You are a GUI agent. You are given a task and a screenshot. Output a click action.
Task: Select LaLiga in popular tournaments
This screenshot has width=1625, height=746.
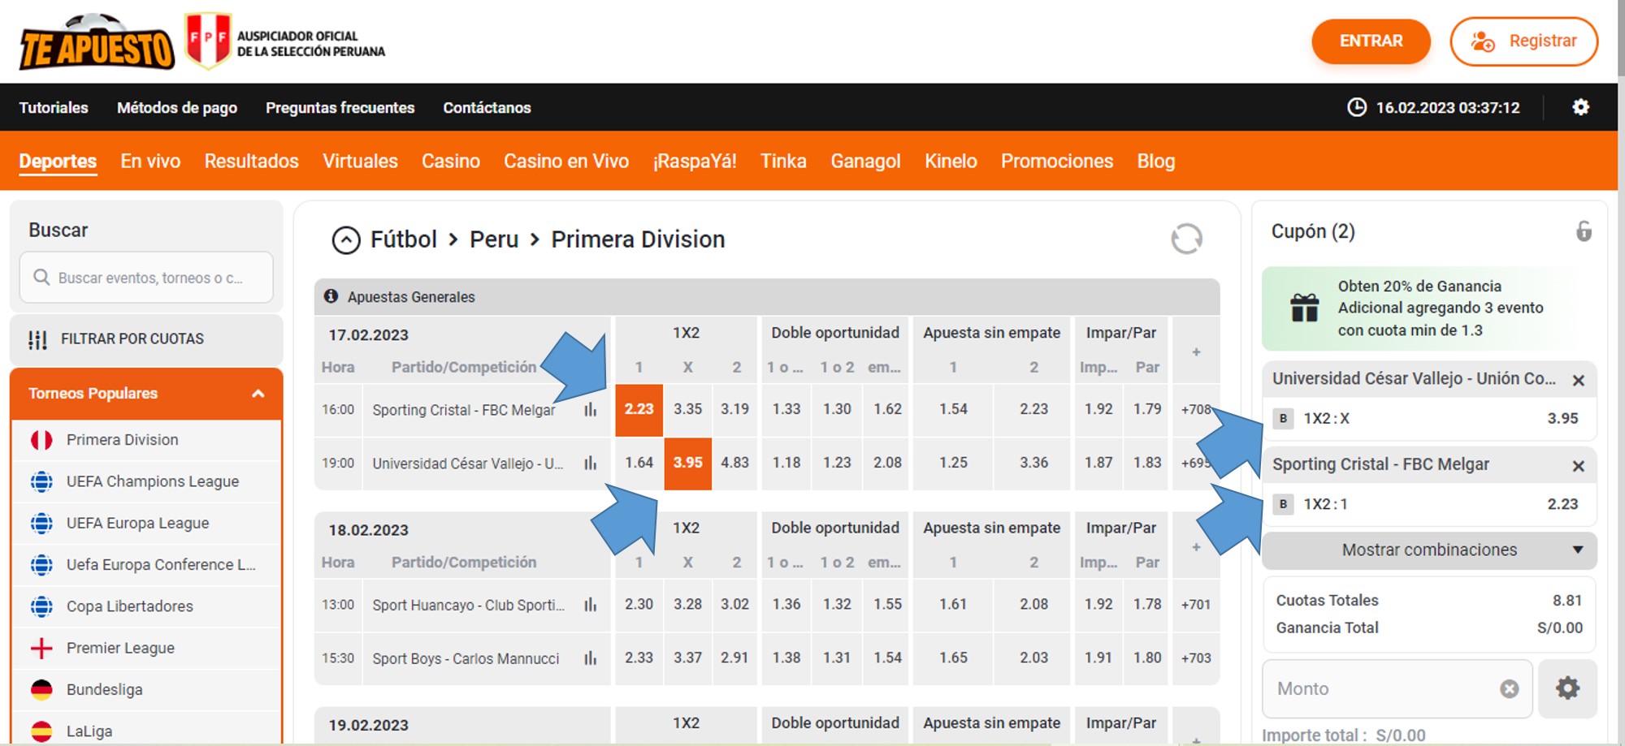point(147,731)
